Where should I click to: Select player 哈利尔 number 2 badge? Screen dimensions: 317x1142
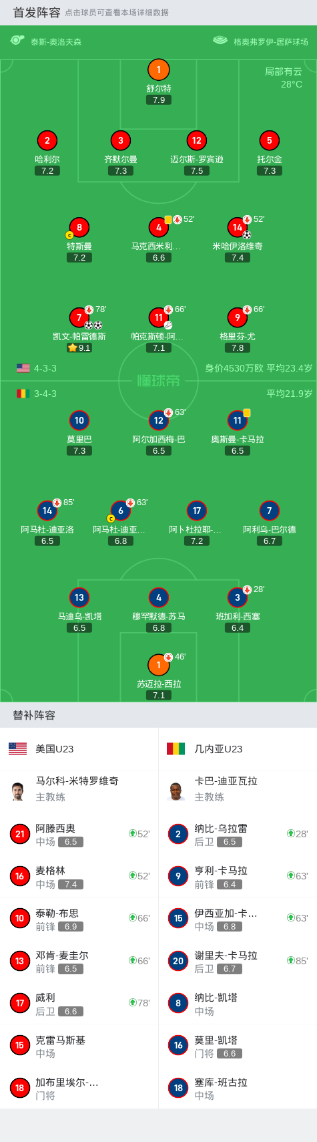click(47, 140)
